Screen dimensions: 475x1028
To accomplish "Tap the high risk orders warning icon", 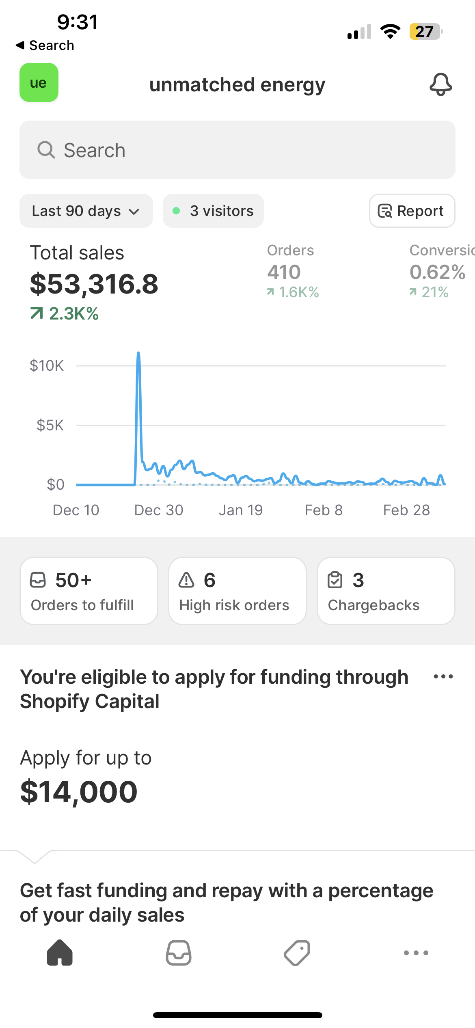I will tap(186, 580).
